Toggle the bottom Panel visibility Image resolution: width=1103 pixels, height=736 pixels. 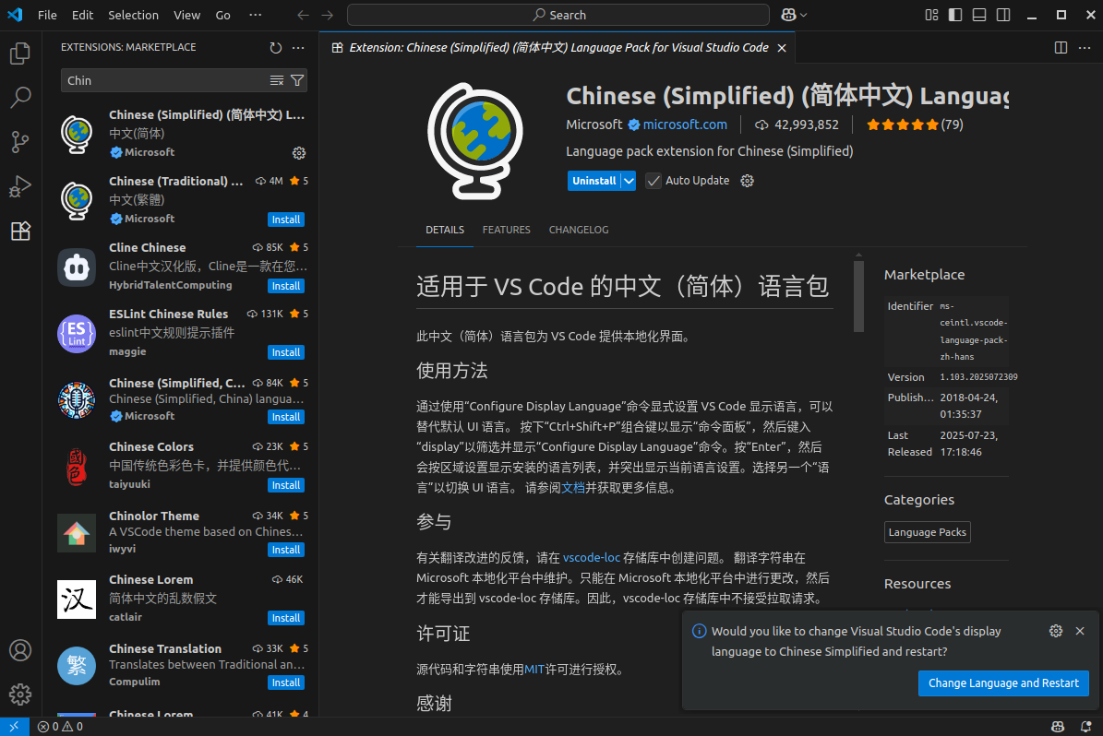click(977, 14)
